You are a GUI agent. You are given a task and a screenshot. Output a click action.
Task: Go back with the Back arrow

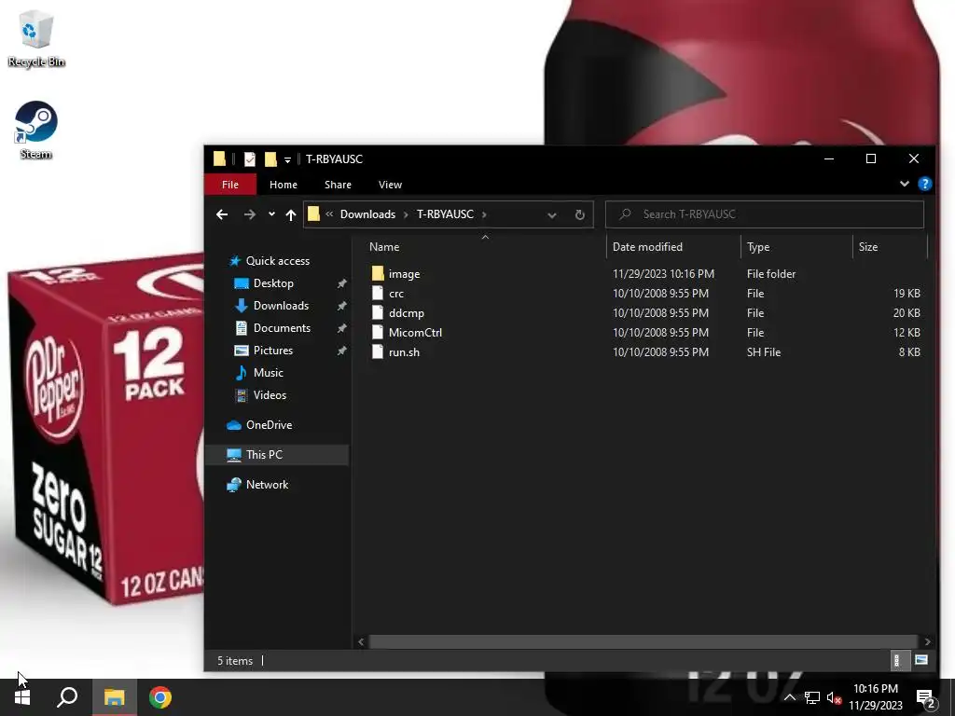coord(222,214)
